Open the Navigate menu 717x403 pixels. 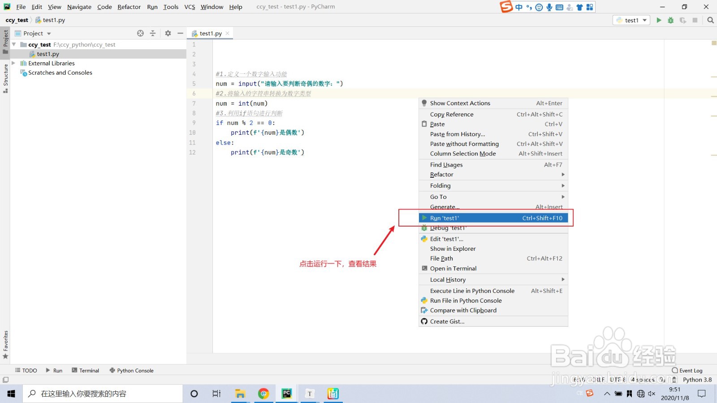pos(79,7)
